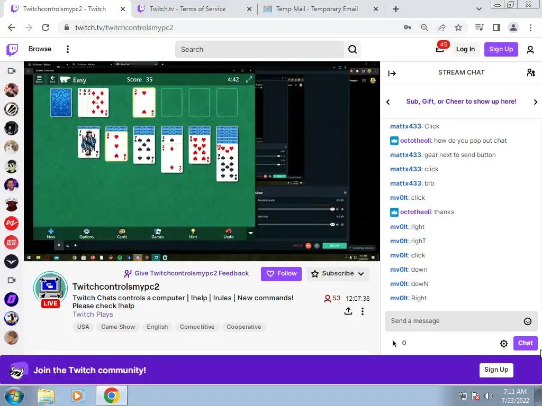The width and height of the screenshot is (542, 406).
Task: Toggle Chrome side panel
Action: pyautogui.click(x=496, y=27)
